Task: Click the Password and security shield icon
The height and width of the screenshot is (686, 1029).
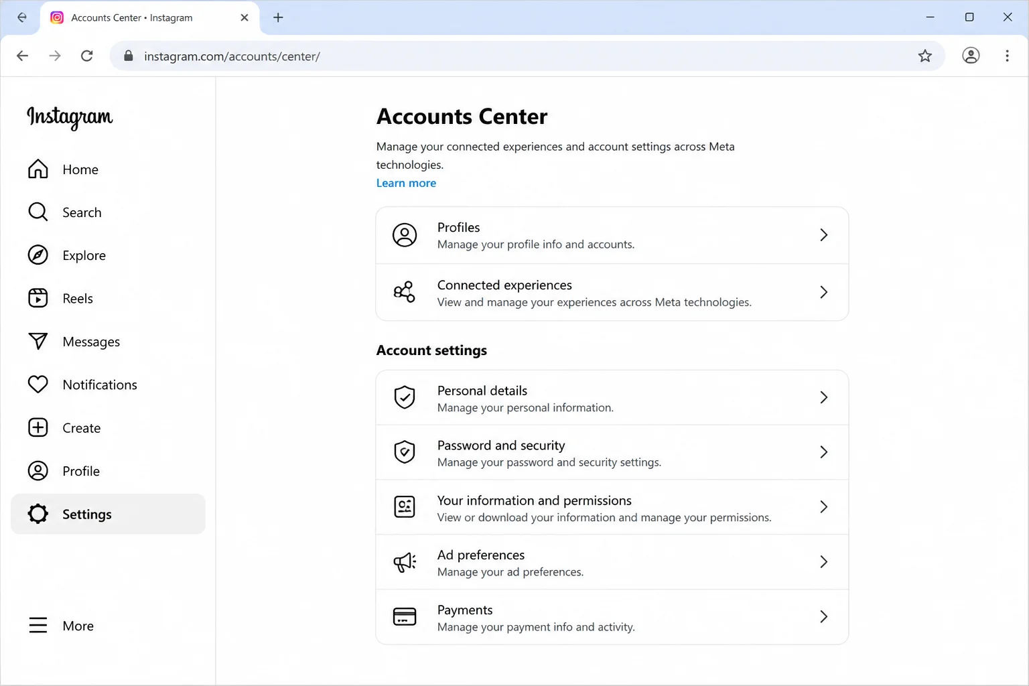Action: tap(405, 452)
